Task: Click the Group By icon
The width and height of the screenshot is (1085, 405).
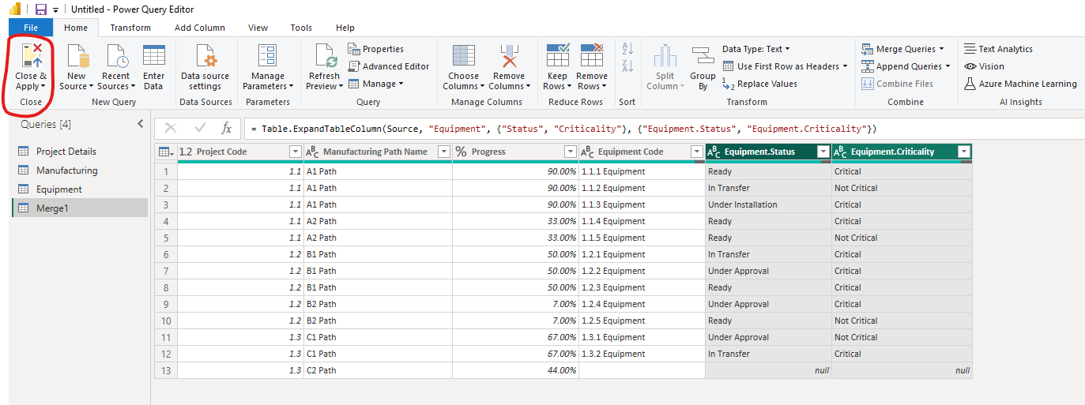Action: [703, 57]
